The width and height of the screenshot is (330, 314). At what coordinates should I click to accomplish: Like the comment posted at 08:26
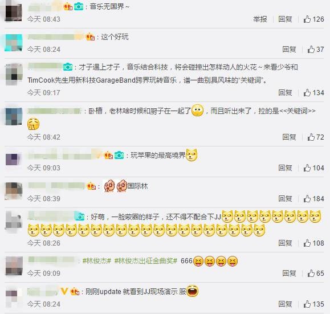[307, 243]
